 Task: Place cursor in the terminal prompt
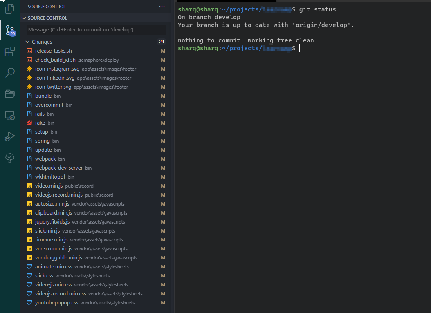click(300, 48)
